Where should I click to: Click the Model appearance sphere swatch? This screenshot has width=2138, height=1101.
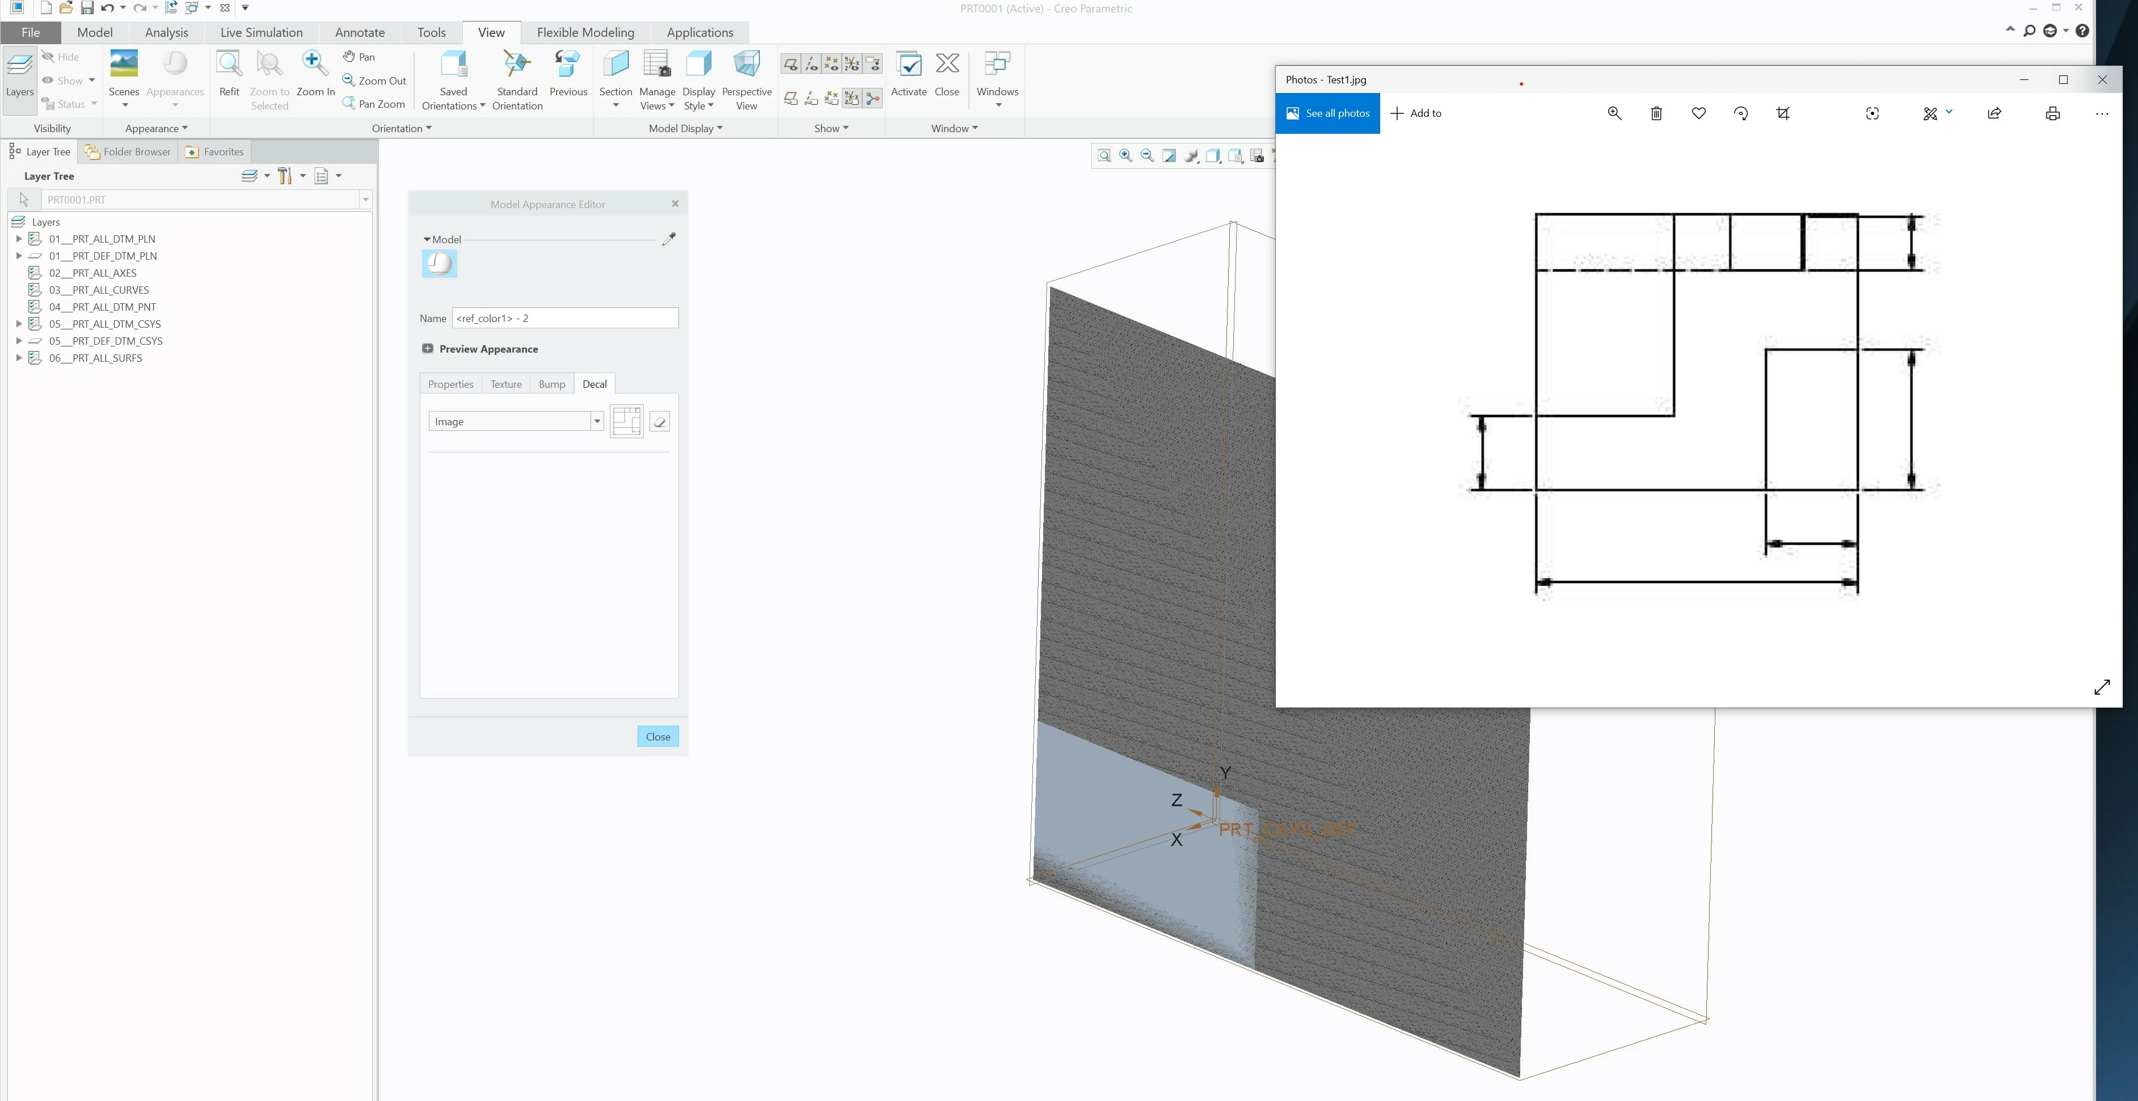[440, 264]
